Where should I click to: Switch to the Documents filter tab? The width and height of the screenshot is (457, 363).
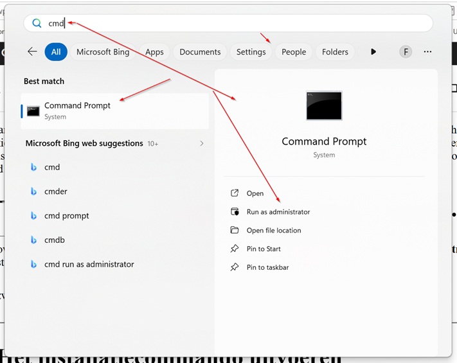pyautogui.click(x=200, y=52)
